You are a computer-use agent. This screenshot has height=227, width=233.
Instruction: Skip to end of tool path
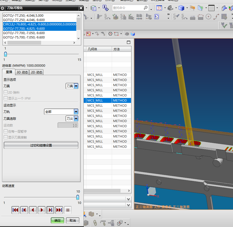tap(59, 210)
